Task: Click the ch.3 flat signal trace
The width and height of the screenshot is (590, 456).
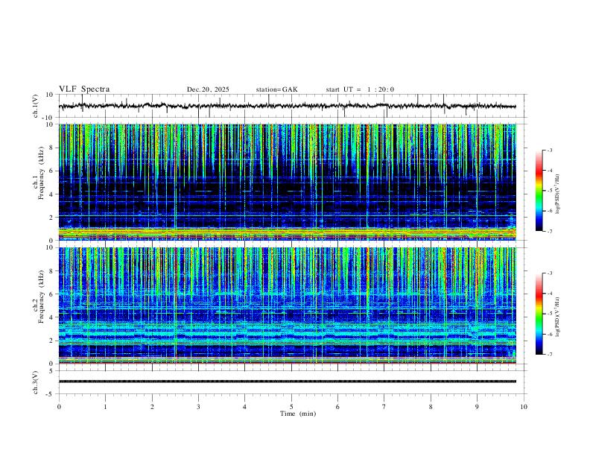Action: point(287,381)
